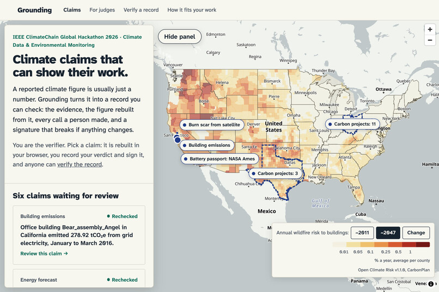Open How it fits your work

[x=192, y=10]
